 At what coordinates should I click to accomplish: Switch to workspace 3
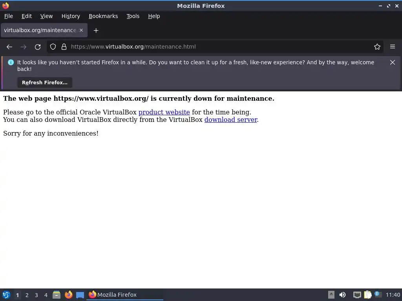37,295
